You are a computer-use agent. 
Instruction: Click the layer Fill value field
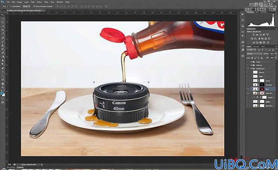pos(272,58)
